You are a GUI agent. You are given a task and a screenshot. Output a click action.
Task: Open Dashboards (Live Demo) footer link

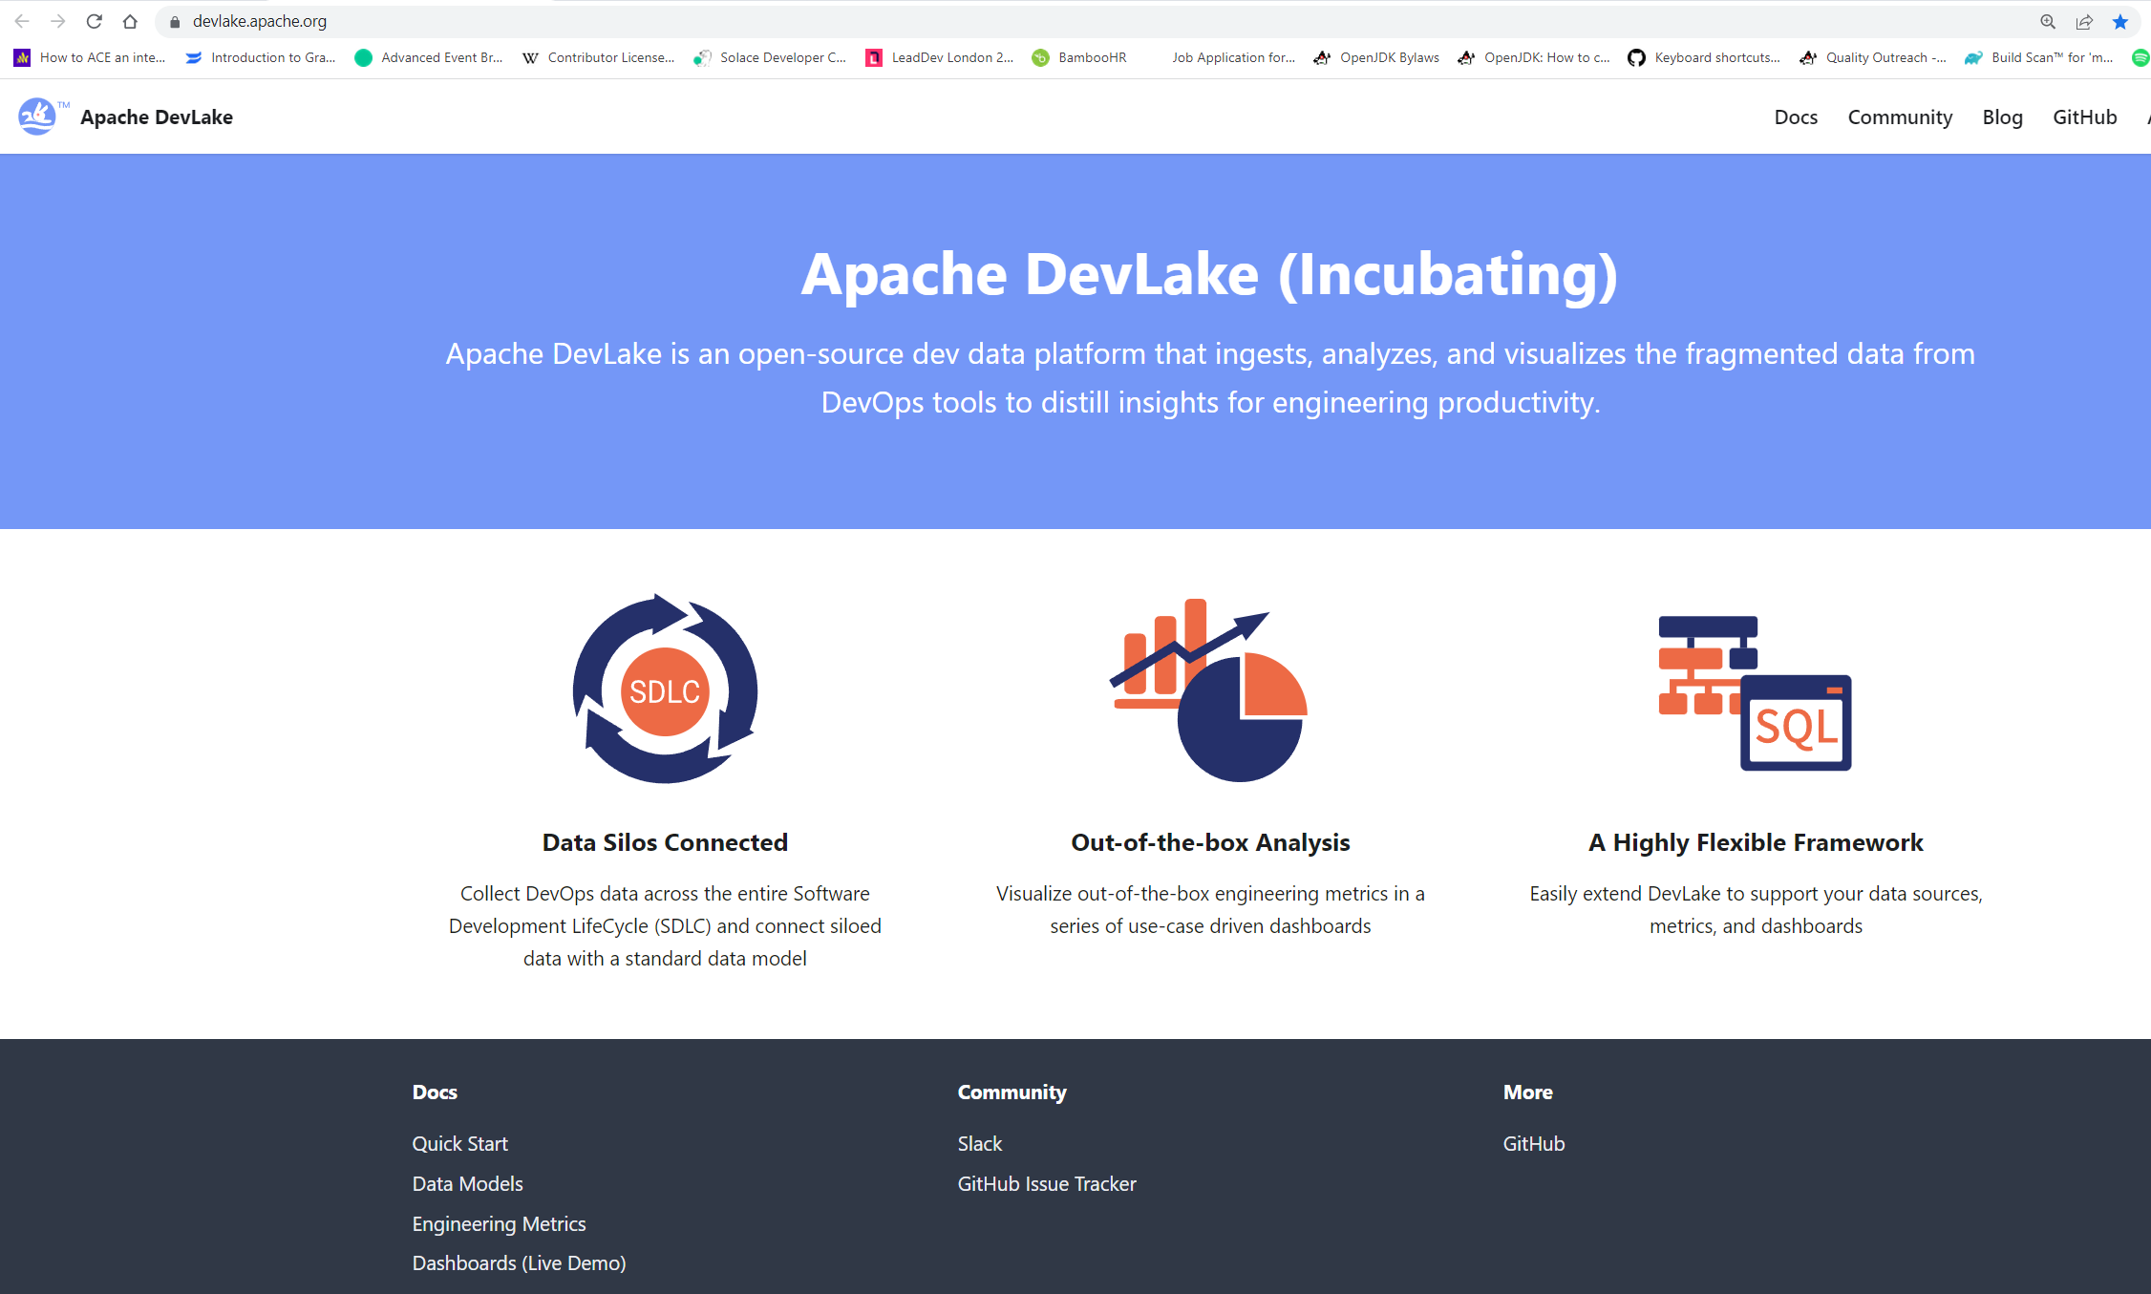519,1262
